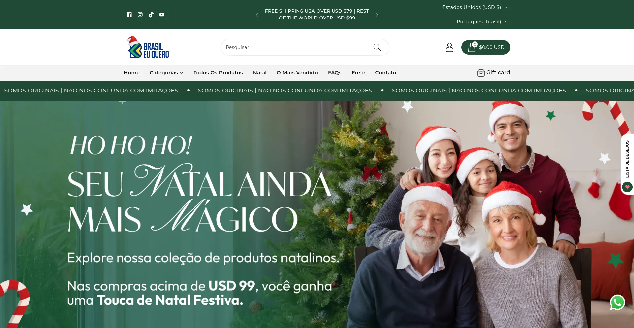Expand Português (brasil) language selector
The height and width of the screenshot is (328, 634).
(482, 22)
